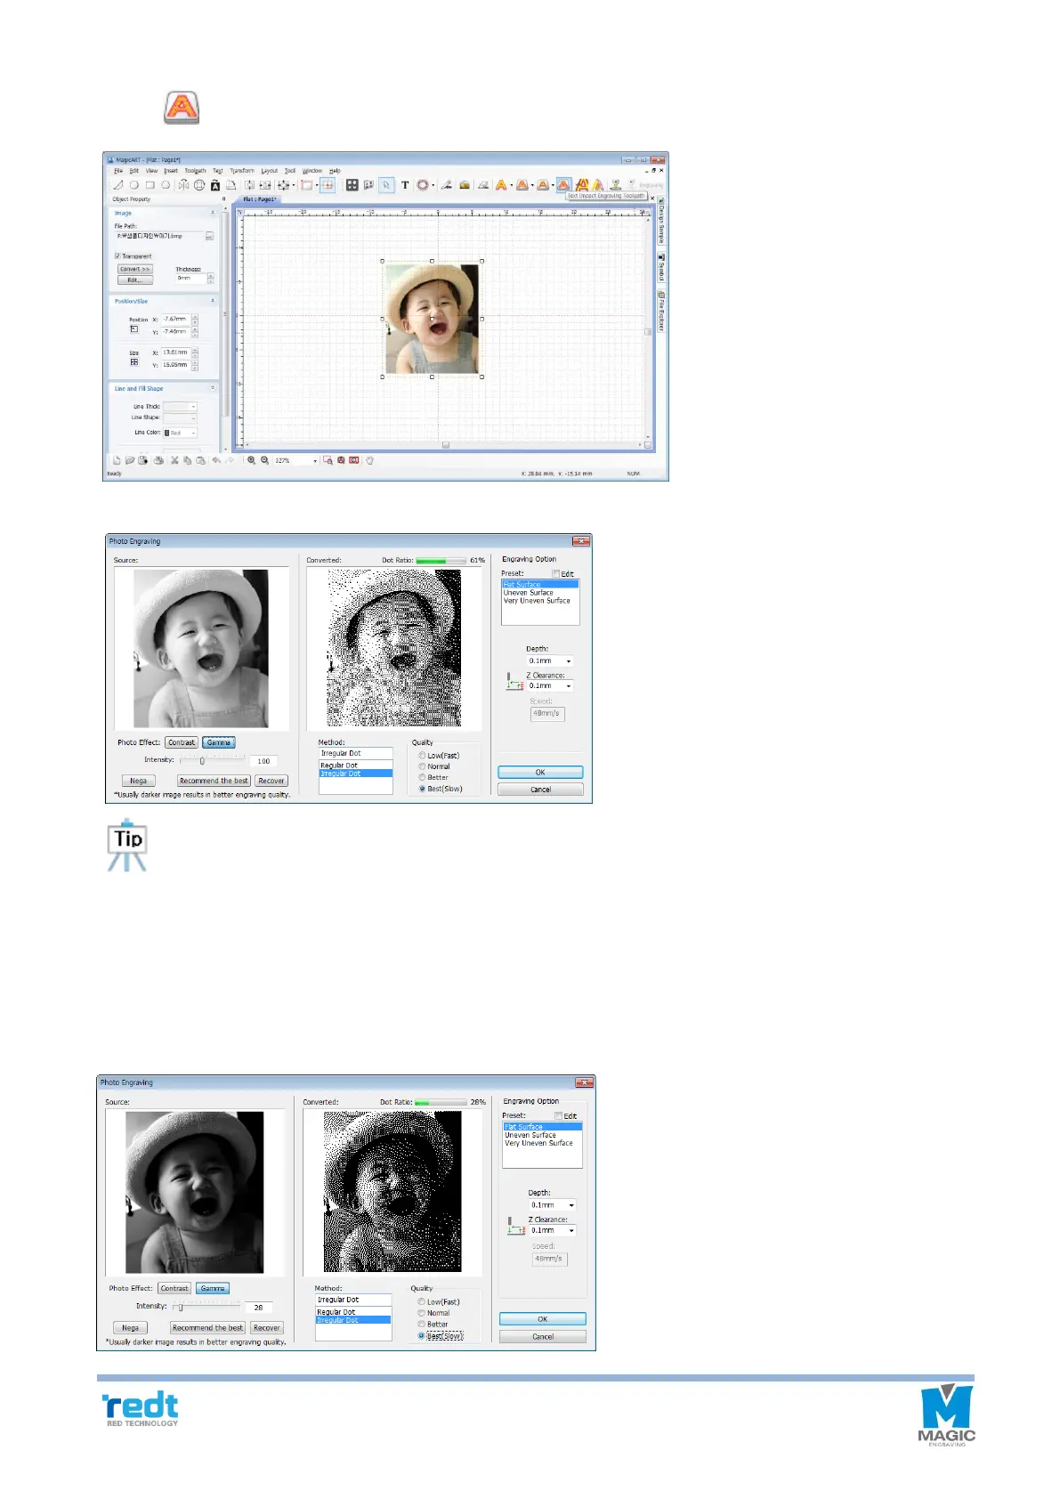The image size is (1060, 1499).
Task: Click the Recover button in the 28% dialog
Action: tap(266, 1328)
